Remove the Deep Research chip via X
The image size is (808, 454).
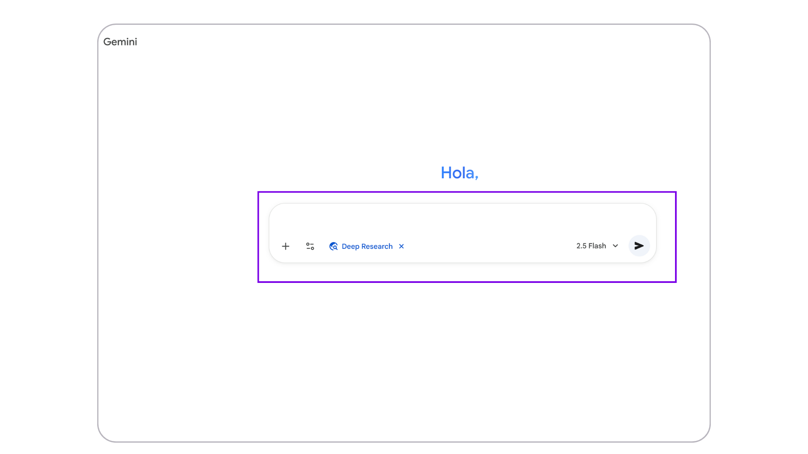coord(401,246)
